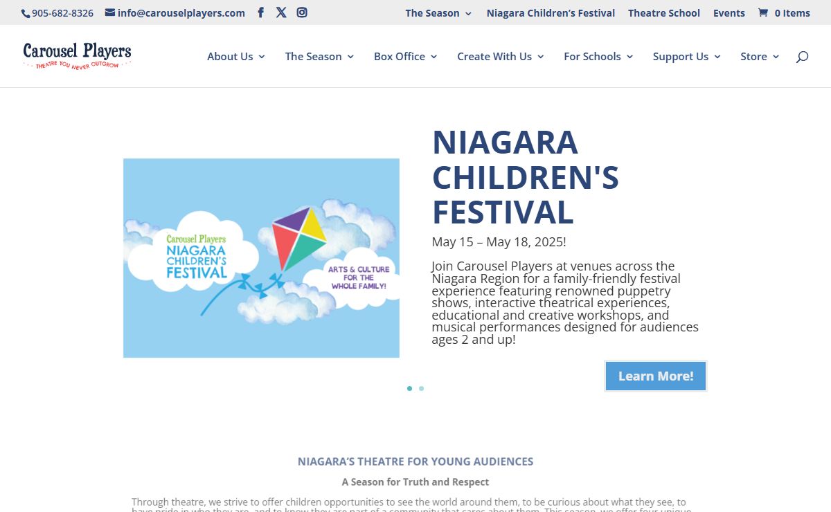
Task: Open the Box Office menu item
Action: [x=400, y=57]
